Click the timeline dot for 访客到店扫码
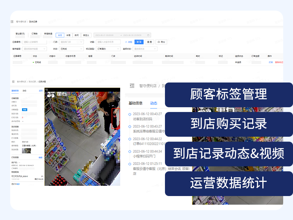The height and width of the screenshot is (220, 293). (x=130, y=114)
